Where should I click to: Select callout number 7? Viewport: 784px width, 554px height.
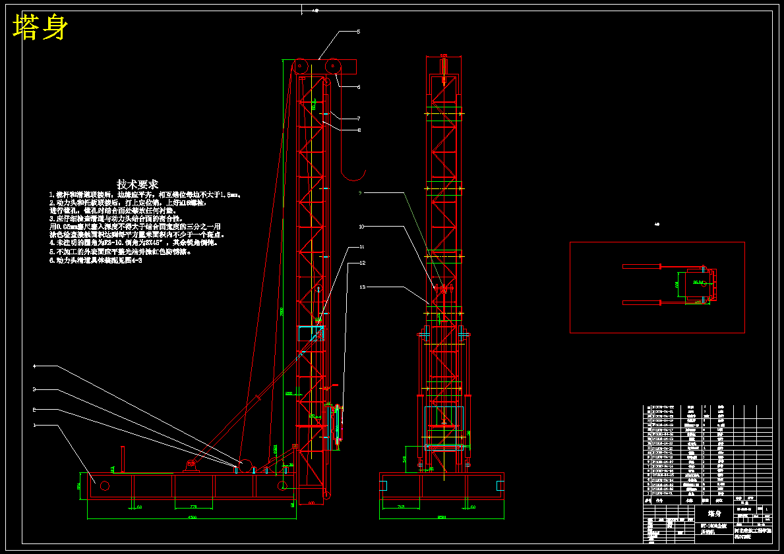point(359,119)
